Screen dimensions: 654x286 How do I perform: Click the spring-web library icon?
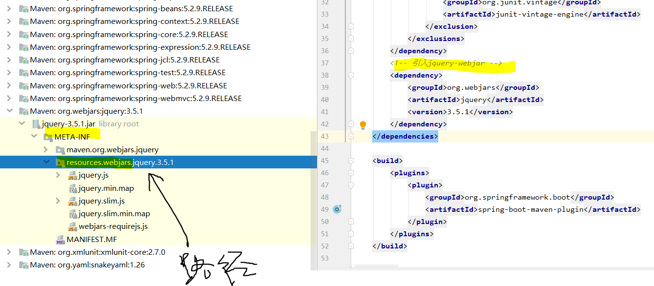point(23,85)
